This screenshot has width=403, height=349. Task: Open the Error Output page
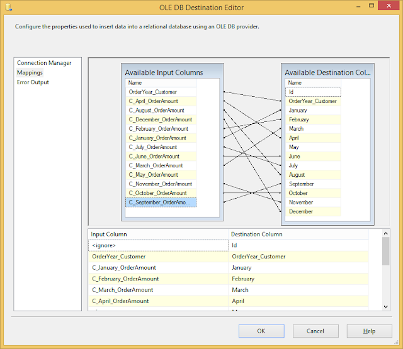(x=33, y=82)
